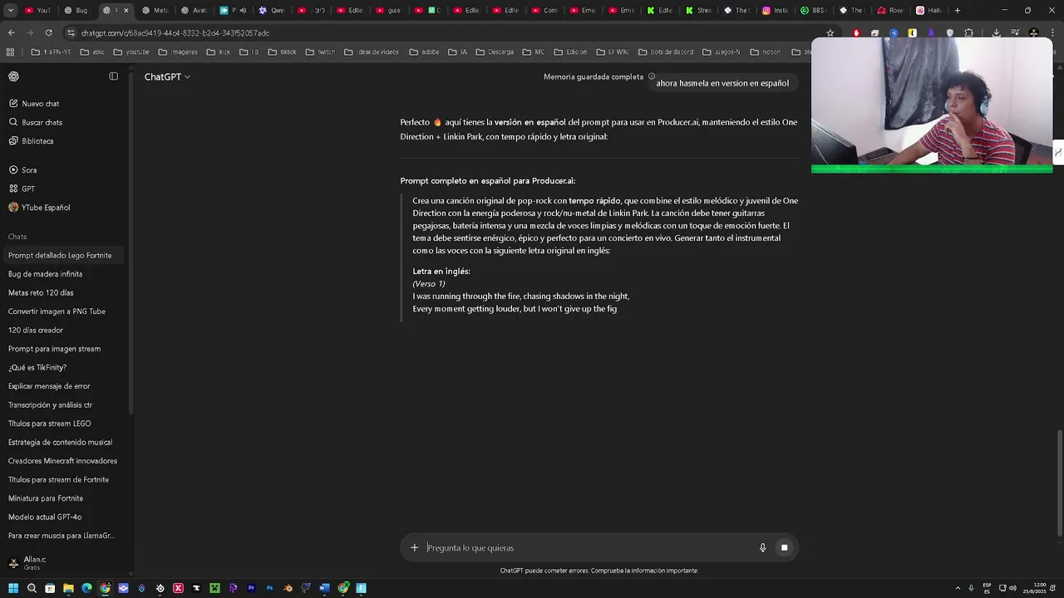Open a new browser tab
This screenshot has height=598, width=1064.
click(x=958, y=10)
